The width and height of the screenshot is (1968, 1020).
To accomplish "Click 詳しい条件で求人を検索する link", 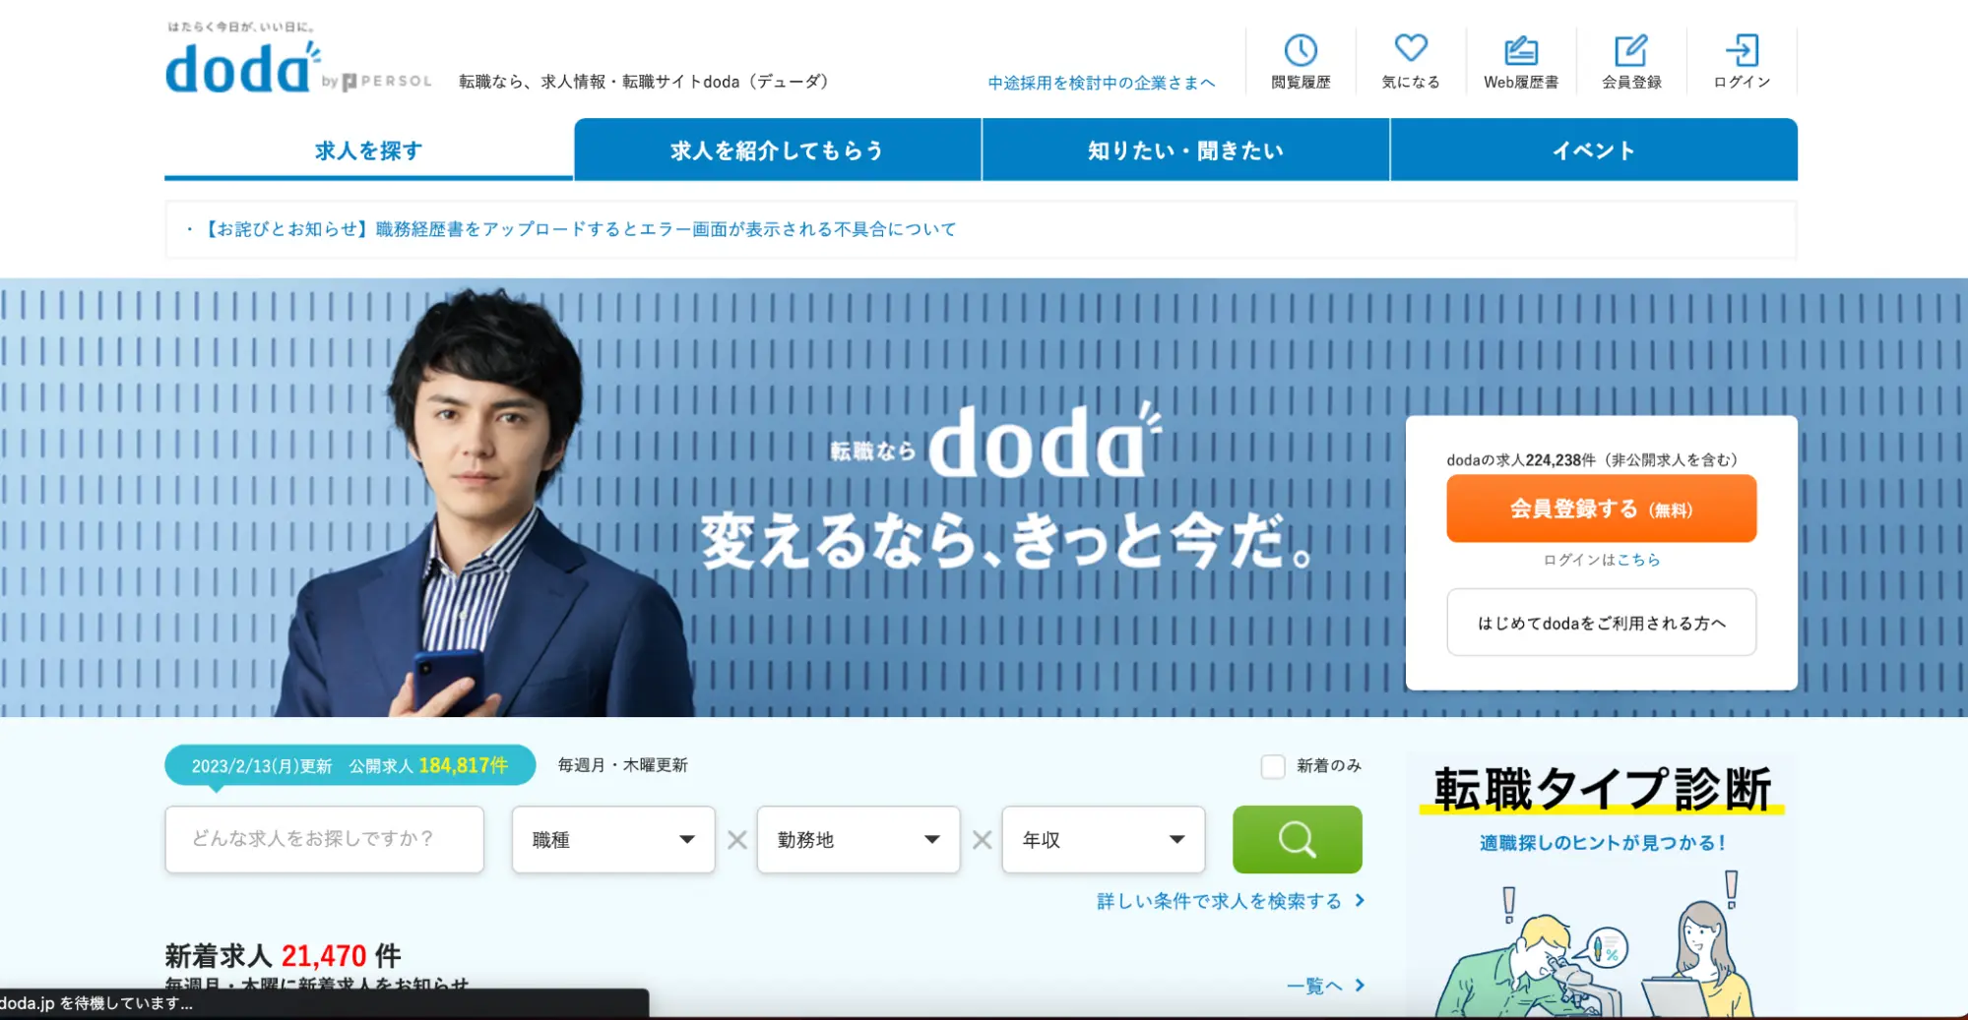I will 1219,900.
